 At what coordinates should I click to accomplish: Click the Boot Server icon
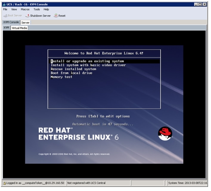click(x=5, y=16)
